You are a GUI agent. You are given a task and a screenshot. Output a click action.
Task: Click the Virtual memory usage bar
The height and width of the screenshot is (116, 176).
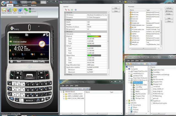[x=94, y=46]
